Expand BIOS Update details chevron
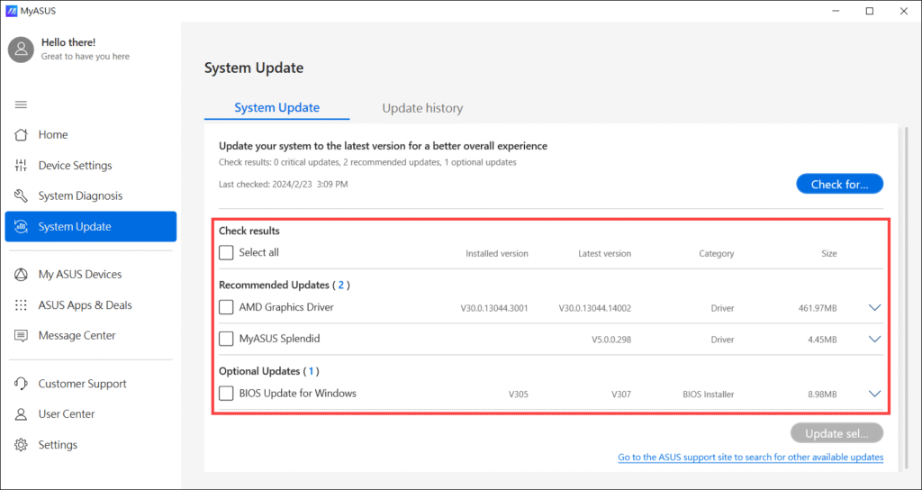 point(873,394)
